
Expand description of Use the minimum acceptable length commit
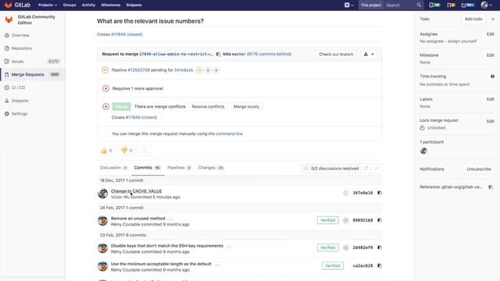217,264
